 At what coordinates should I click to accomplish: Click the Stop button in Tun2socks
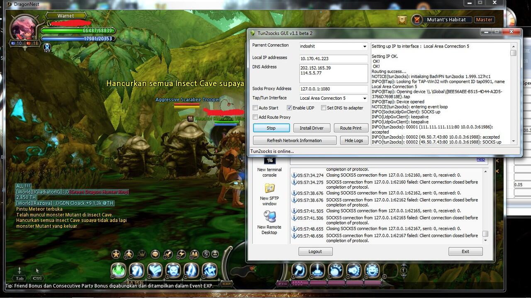click(x=271, y=128)
